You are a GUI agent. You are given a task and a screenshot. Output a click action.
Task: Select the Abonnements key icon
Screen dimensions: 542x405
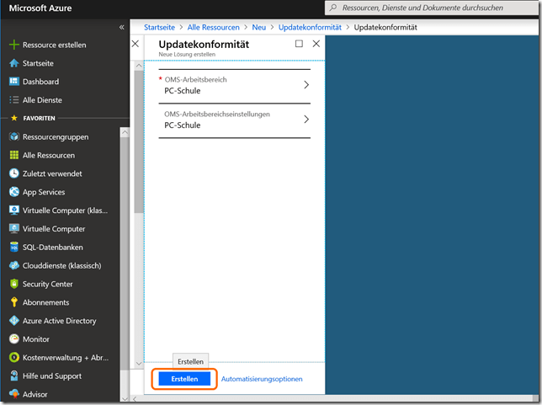13,302
